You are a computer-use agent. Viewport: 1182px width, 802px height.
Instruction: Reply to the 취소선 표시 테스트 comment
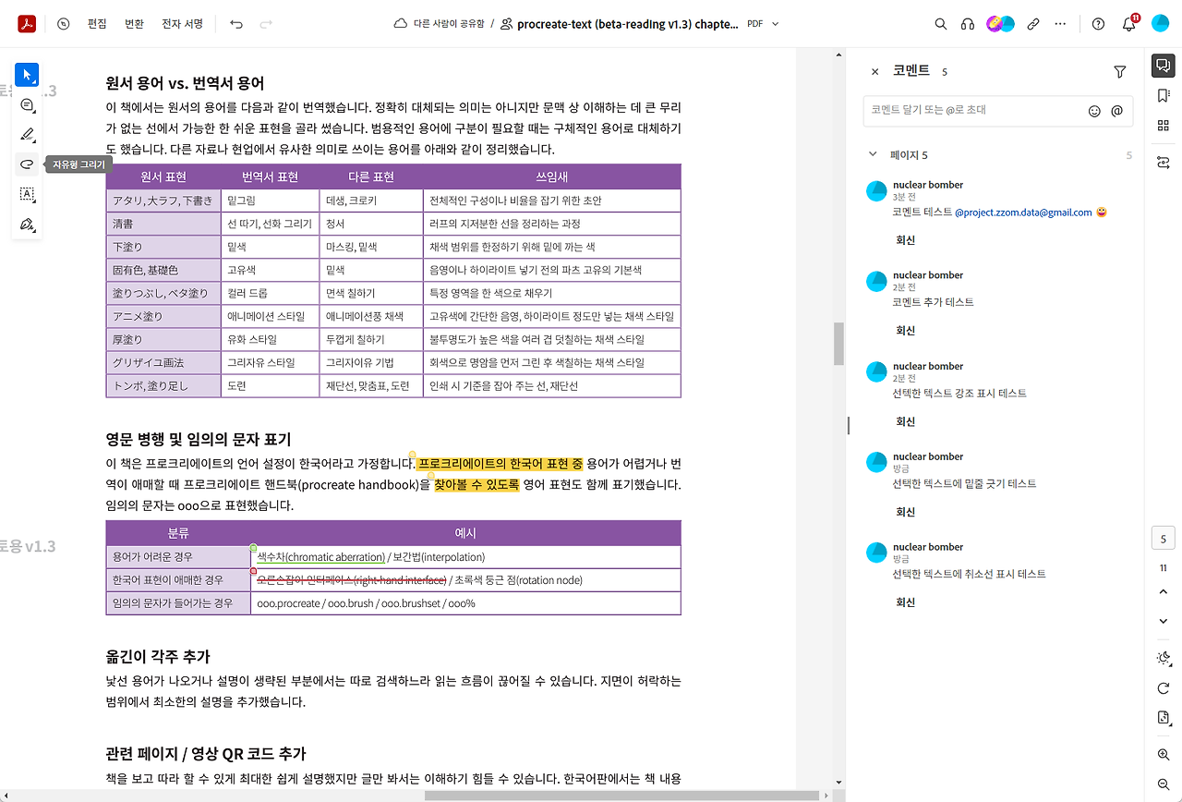pyautogui.click(x=905, y=602)
